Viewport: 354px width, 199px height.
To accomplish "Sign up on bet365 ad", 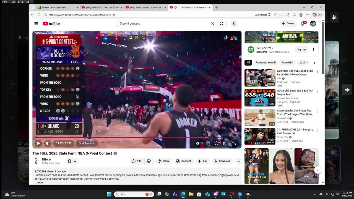I will [301, 49].
